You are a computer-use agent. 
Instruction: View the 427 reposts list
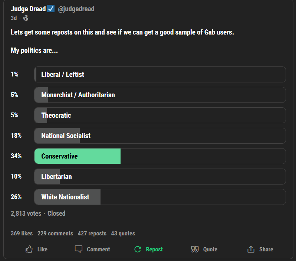point(92,234)
